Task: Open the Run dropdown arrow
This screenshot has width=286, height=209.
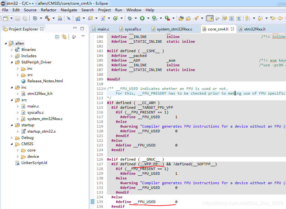Action: point(148,18)
